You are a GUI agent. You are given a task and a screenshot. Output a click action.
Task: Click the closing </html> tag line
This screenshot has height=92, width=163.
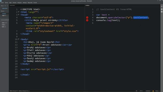(x=25, y=75)
